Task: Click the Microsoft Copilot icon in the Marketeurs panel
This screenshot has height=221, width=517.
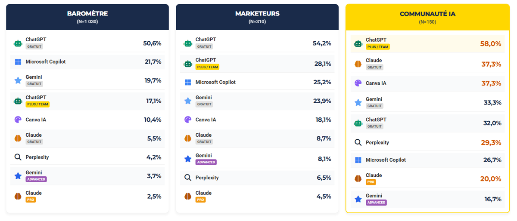Action: [x=188, y=82]
